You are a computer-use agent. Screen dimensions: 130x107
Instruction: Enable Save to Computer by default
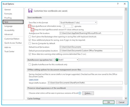pos(30,43)
